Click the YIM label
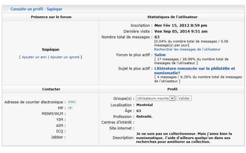The height and width of the screenshot is (153, 246). (61, 120)
